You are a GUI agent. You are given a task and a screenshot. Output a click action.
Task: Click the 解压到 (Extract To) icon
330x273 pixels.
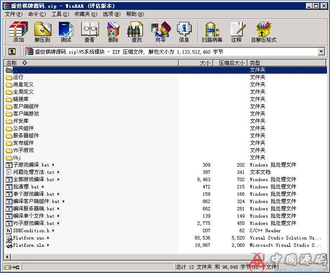coord(42,32)
